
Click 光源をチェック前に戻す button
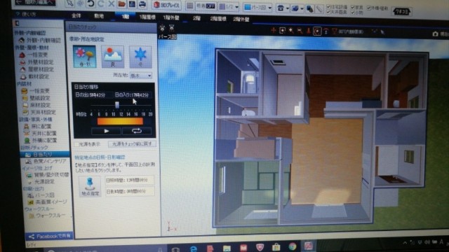pos(132,143)
